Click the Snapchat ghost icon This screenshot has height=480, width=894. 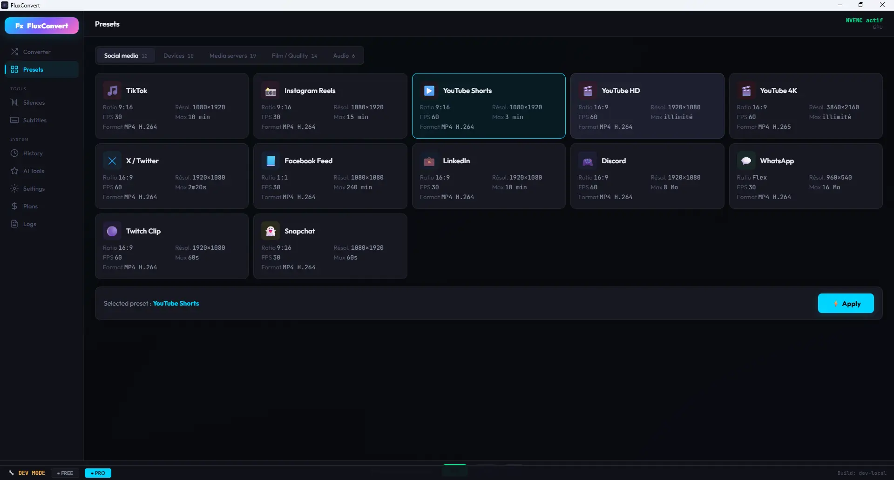(x=271, y=231)
